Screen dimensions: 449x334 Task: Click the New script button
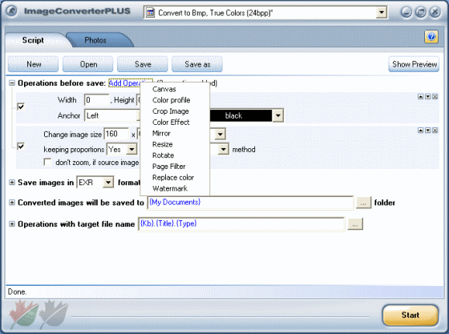pos(33,64)
